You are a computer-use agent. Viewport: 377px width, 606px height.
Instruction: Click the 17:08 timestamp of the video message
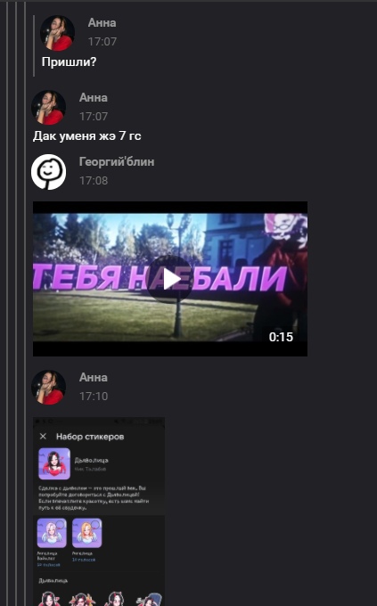pyautogui.click(x=94, y=181)
